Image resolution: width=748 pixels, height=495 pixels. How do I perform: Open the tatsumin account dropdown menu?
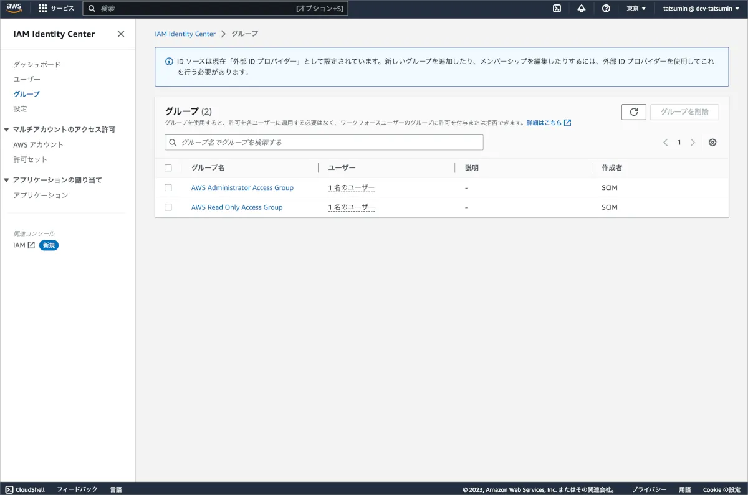701,9
